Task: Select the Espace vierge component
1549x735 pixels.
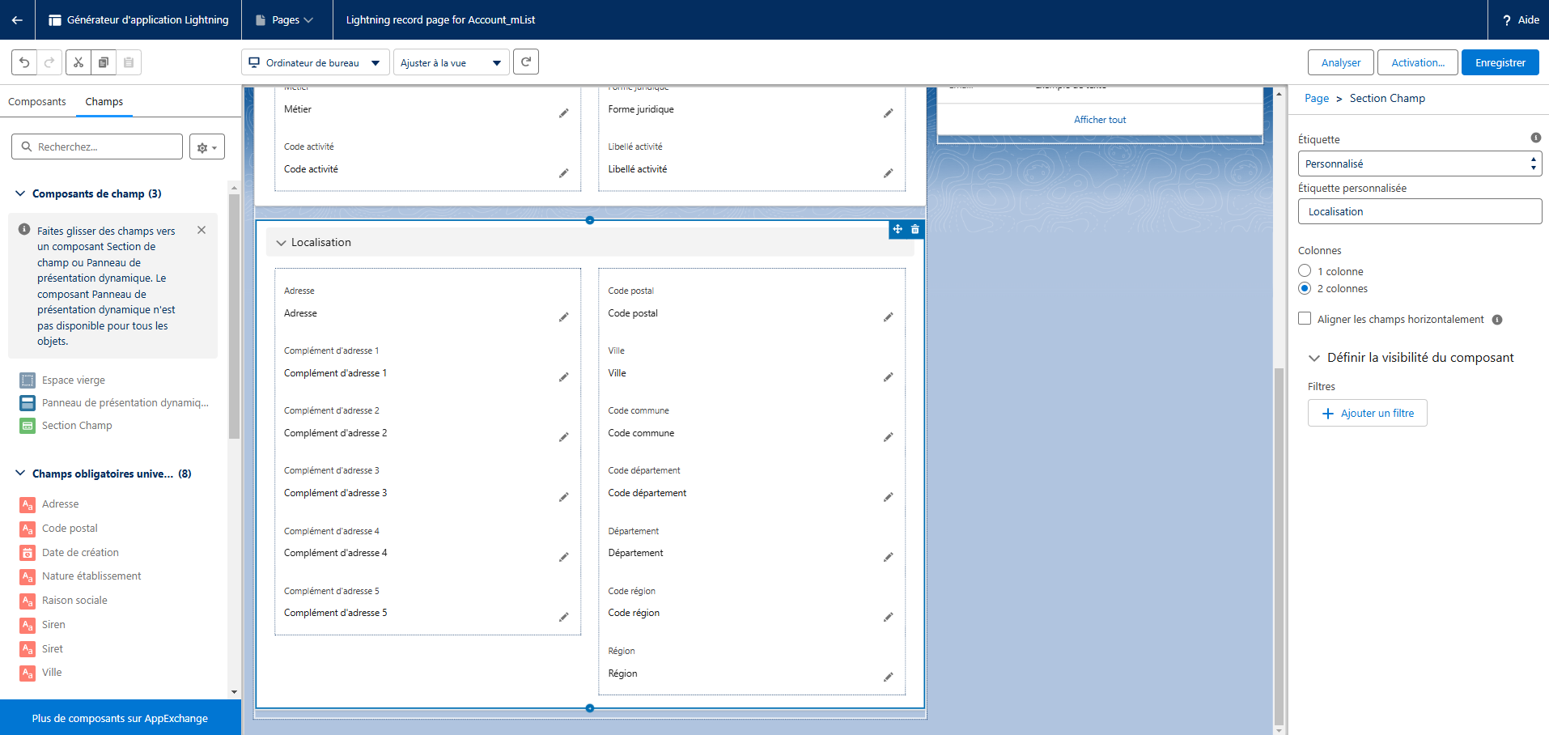Action: point(73,380)
